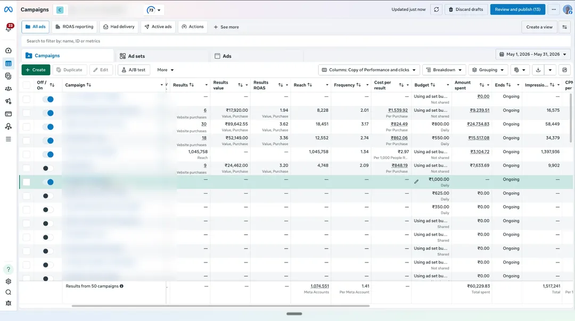Select the Had delivery view
This screenshot has height=321, width=575.
click(x=119, y=27)
